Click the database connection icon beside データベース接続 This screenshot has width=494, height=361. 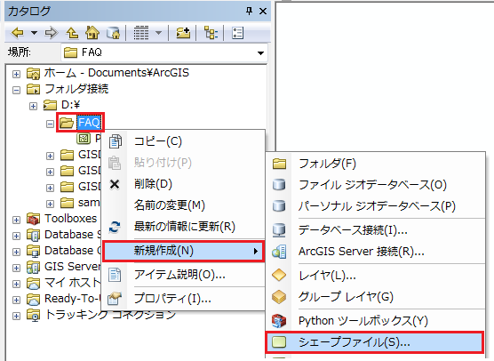click(x=279, y=230)
